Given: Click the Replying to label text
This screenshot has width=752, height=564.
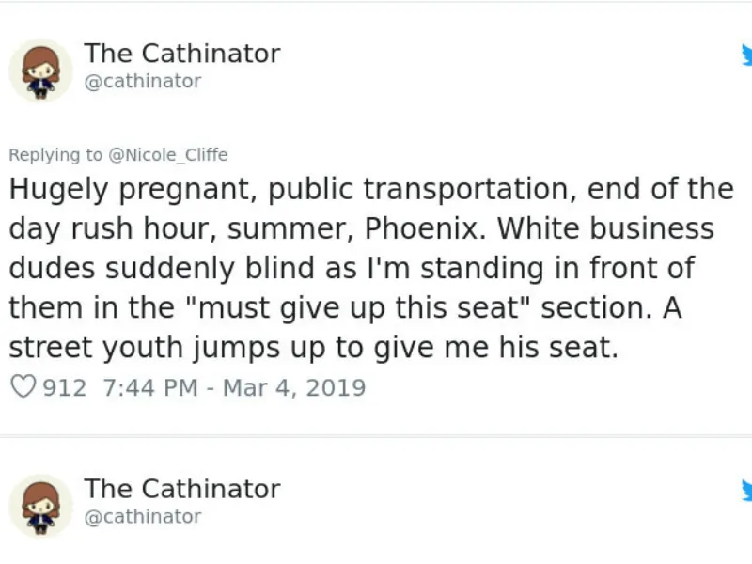Looking at the screenshot, I should (x=55, y=155).
